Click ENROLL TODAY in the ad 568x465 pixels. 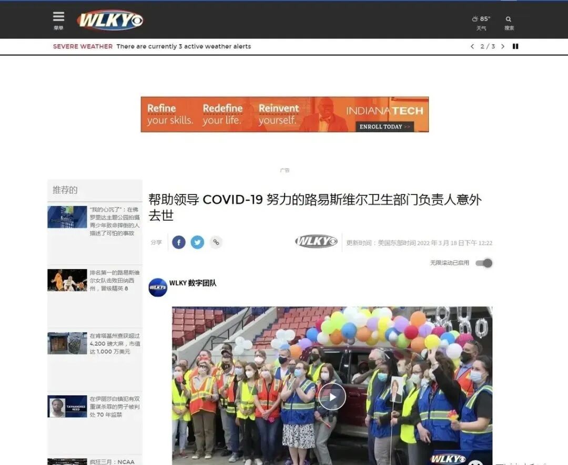point(384,127)
